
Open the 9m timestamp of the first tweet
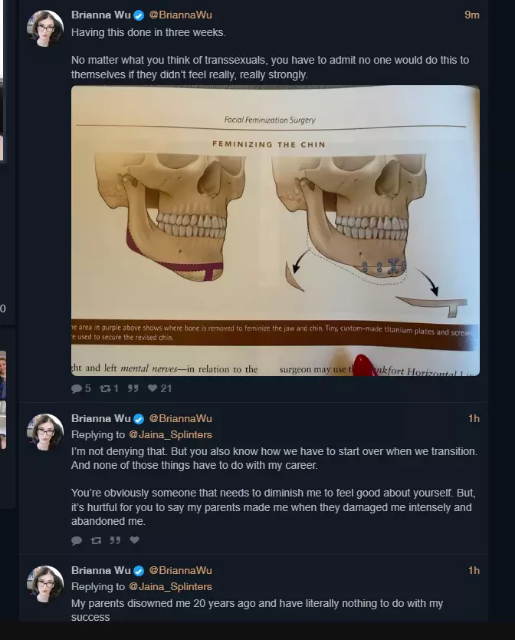472,15
